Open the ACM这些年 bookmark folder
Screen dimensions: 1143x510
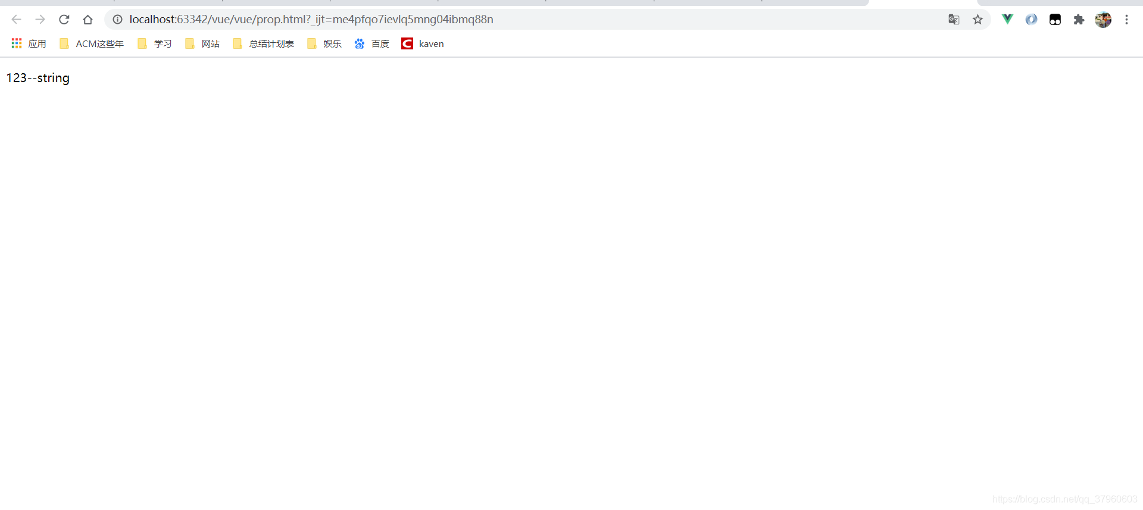tap(92, 43)
